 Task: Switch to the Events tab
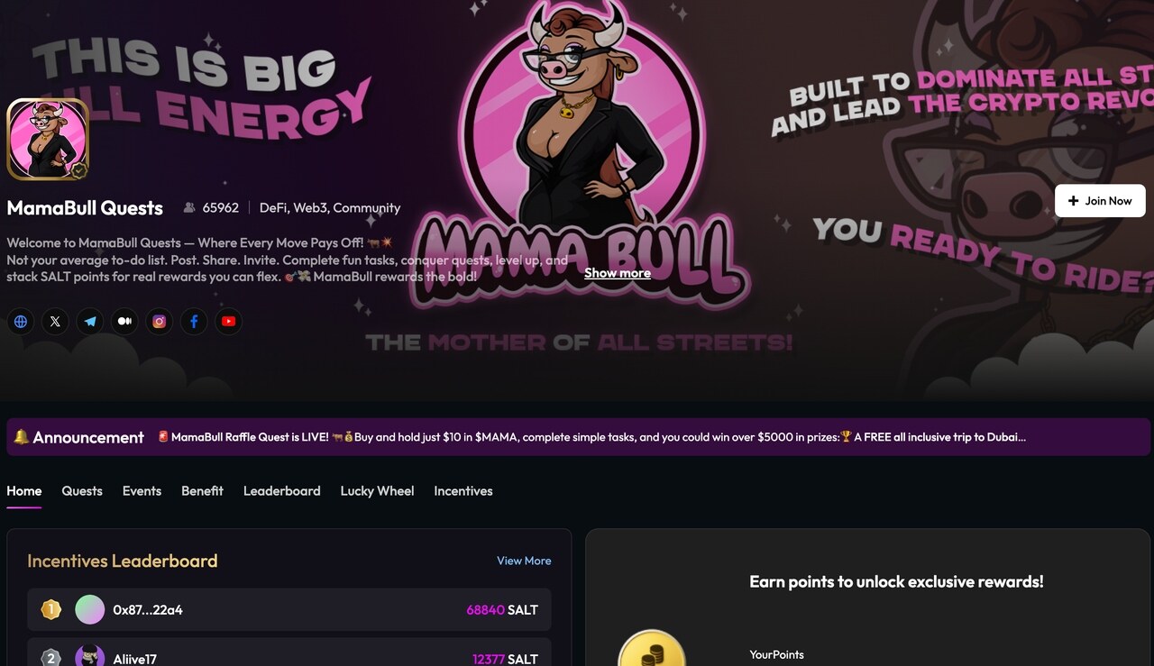(142, 491)
